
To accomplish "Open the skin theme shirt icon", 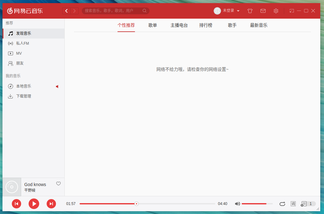I will (250, 11).
